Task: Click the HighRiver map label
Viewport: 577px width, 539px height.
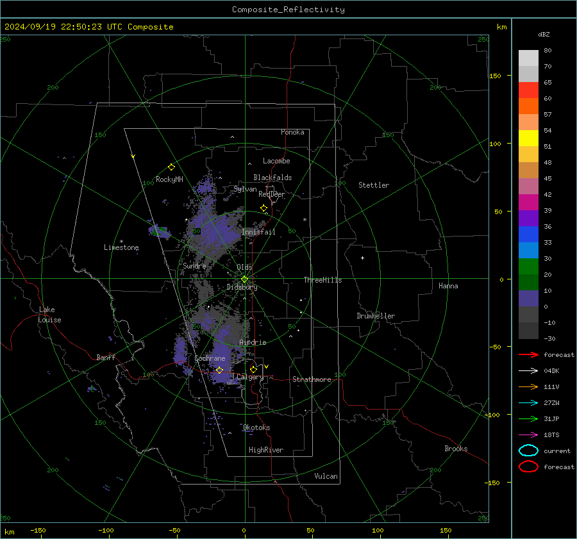Action: click(x=266, y=450)
